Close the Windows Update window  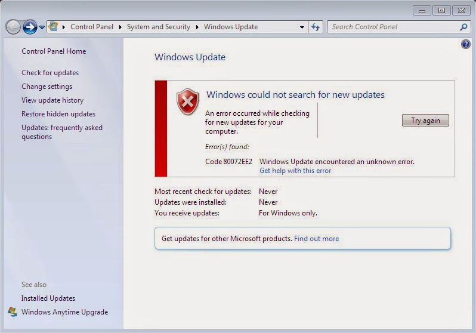tap(461, 11)
